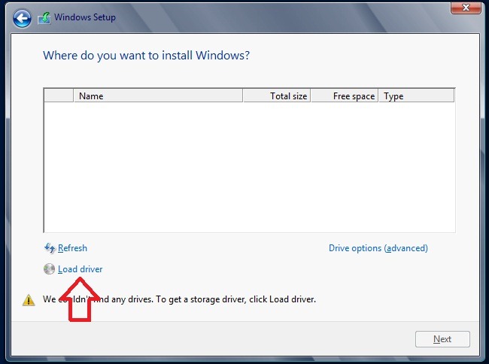
Task: Click the Load driver disc icon
Action: click(49, 269)
